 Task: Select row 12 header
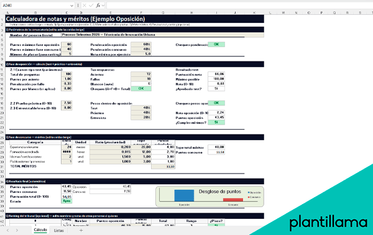(x=2, y=74)
